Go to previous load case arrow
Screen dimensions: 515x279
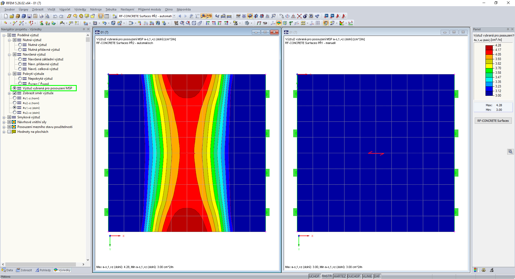pos(180,16)
